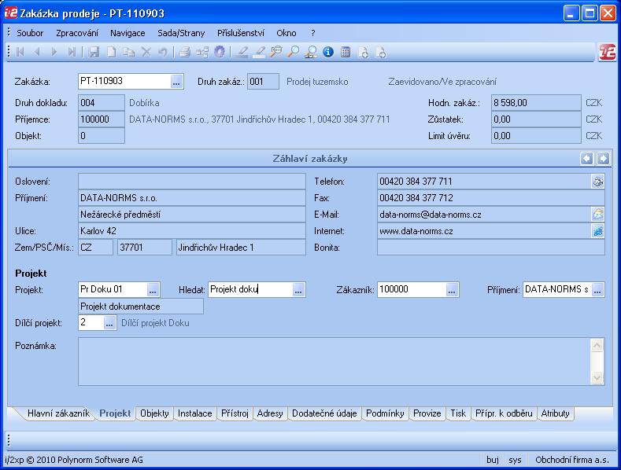Click the second pencil edit icon
This screenshot has height=470, width=621.
[x=259, y=52]
